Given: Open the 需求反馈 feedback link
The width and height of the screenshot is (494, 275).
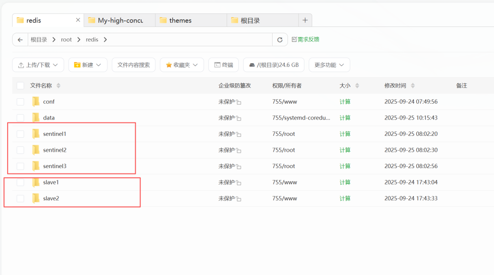Looking at the screenshot, I should point(305,39).
